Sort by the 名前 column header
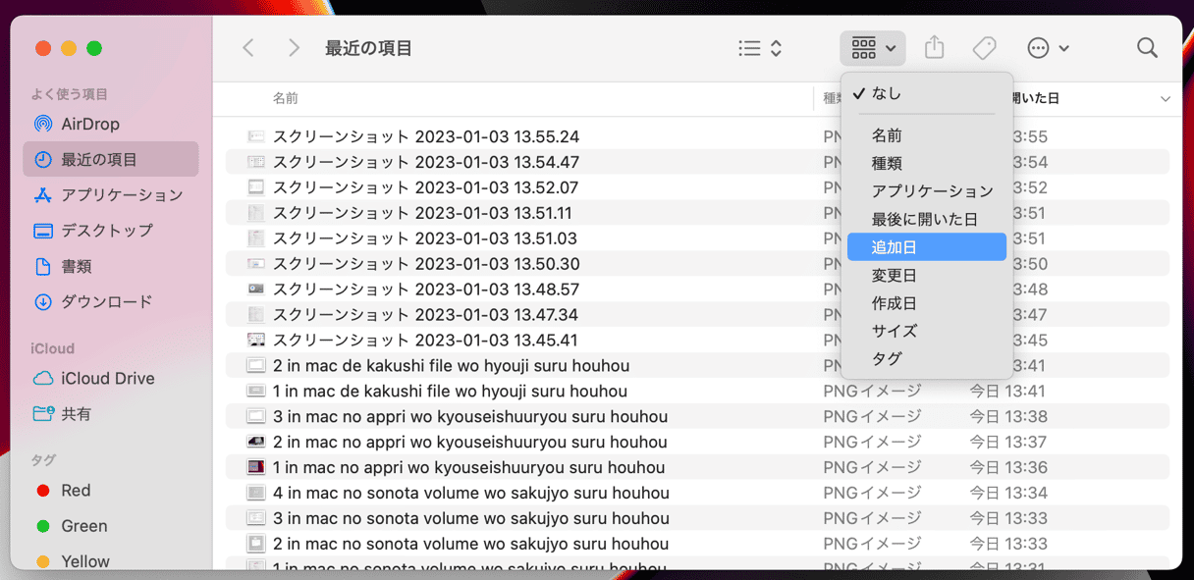 [286, 98]
